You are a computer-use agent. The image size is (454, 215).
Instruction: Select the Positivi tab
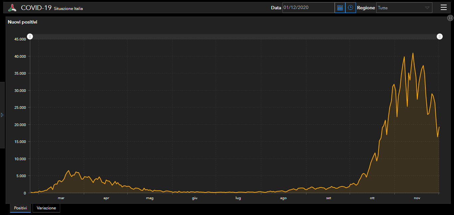pyautogui.click(x=20, y=208)
